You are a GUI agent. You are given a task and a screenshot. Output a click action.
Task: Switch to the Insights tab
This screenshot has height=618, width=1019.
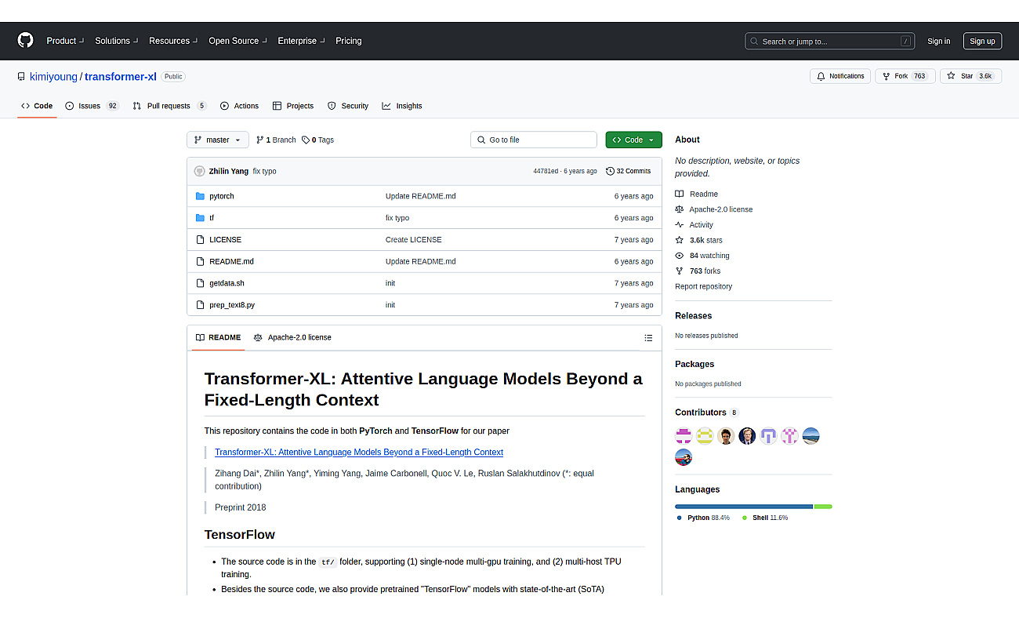click(x=401, y=106)
